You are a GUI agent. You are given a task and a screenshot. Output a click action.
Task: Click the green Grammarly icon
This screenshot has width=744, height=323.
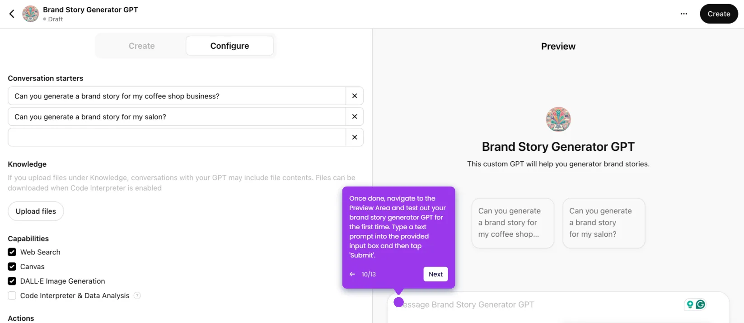pos(701,304)
